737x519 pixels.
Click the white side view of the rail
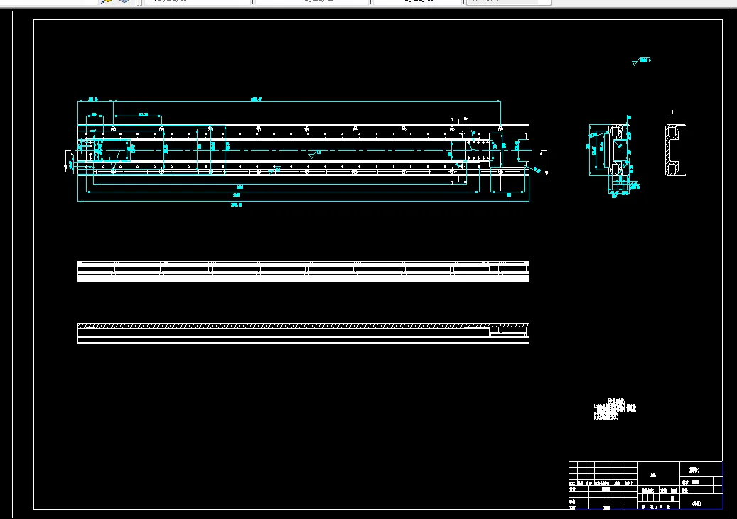pyautogui.click(x=303, y=271)
